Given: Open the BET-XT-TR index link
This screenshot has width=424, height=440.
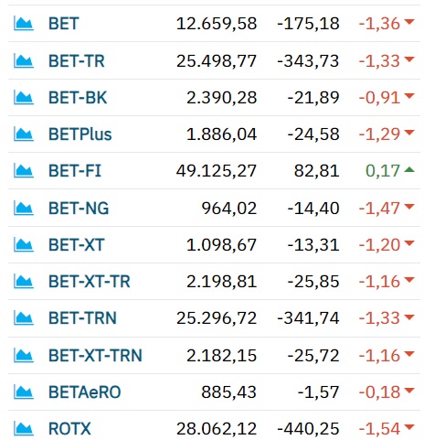Looking at the screenshot, I should [x=90, y=282].
